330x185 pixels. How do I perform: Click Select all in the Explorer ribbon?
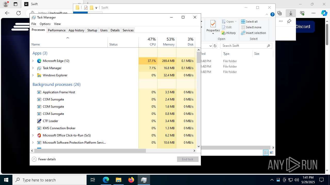pyautogui.click(x=249, y=22)
